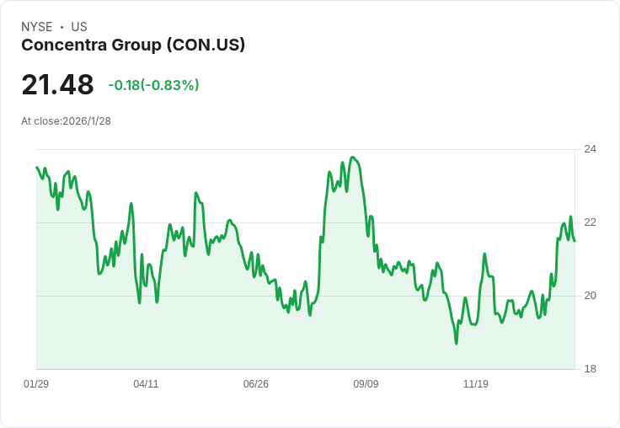Click the right endpoint of the price line
Screen dimensions: 620x428
[x=575, y=241]
